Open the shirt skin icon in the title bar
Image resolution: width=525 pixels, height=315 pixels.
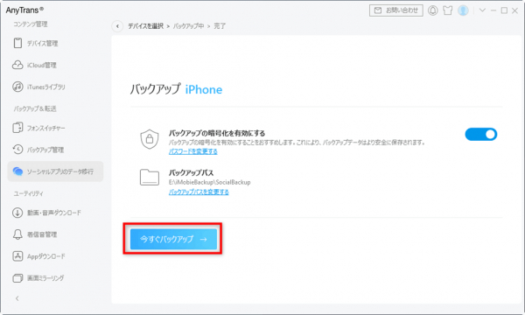pyautogui.click(x=448, y=10)
